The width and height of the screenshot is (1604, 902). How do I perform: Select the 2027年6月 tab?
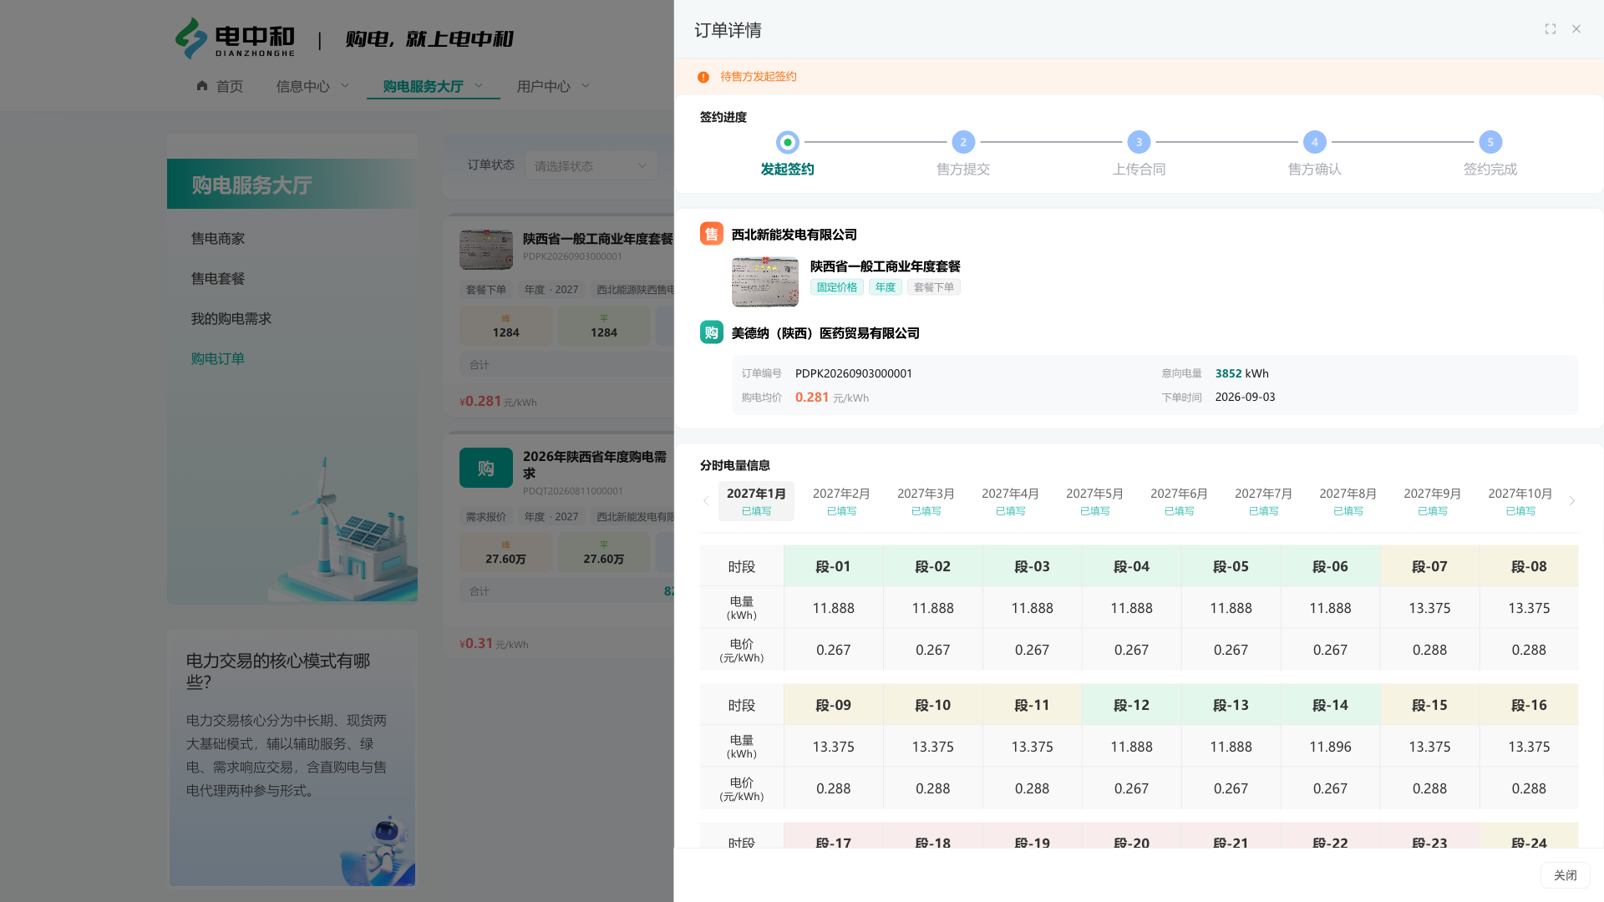(1179, 501)
